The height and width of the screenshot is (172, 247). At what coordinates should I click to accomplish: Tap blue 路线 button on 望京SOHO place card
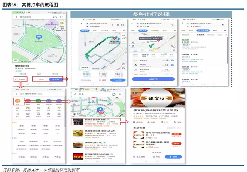pyautogui.click(x=56, y=79)
